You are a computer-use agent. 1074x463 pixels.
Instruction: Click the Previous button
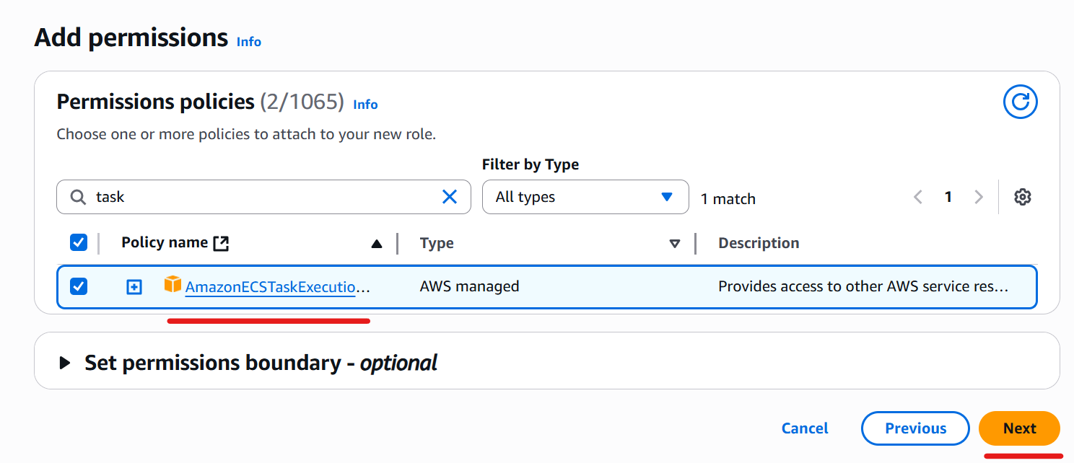pyautogui.click(x=915, y=428)
